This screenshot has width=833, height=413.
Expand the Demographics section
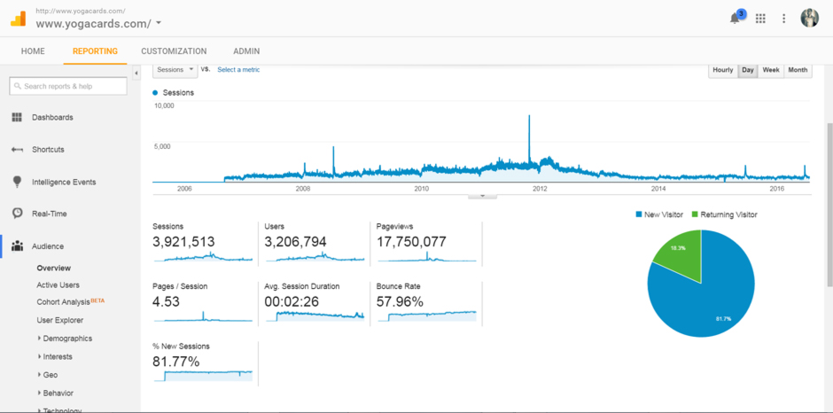(39, 338)
